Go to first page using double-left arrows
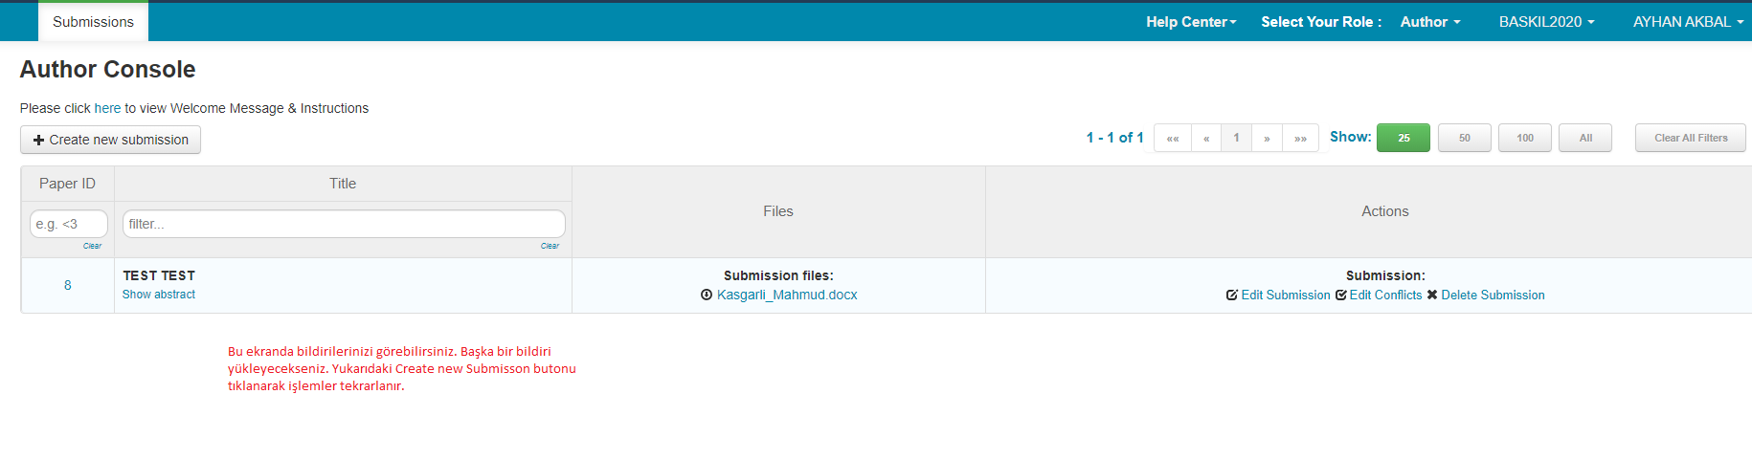Viewport: 1752px width, 460px height. tap(1173, 139)
